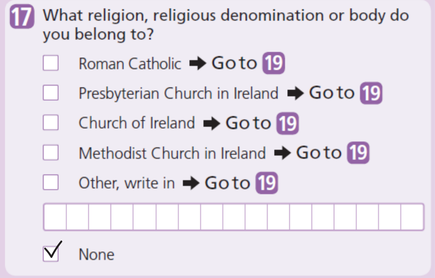Tick the Roman Catholic checkbox
Viewport: 435px width, 278px height.
pyautogui.click(x=50, y=64)
